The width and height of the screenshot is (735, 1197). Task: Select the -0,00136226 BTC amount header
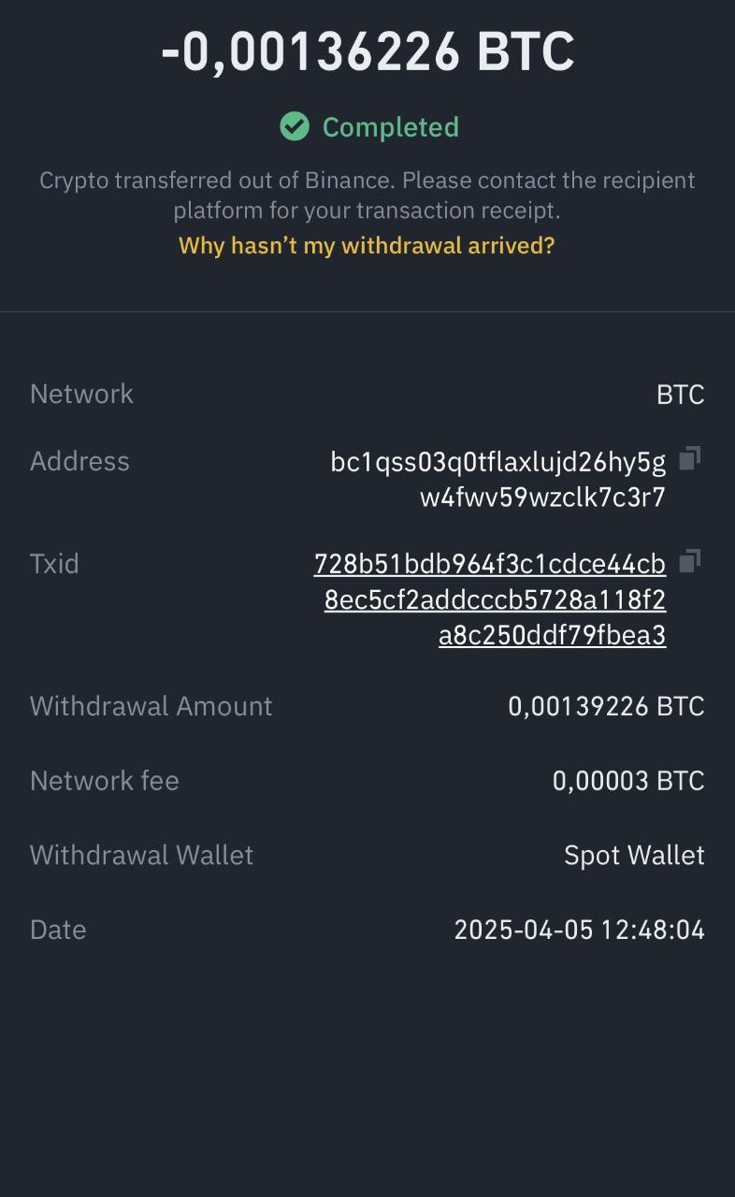click(x=367, y=51)
